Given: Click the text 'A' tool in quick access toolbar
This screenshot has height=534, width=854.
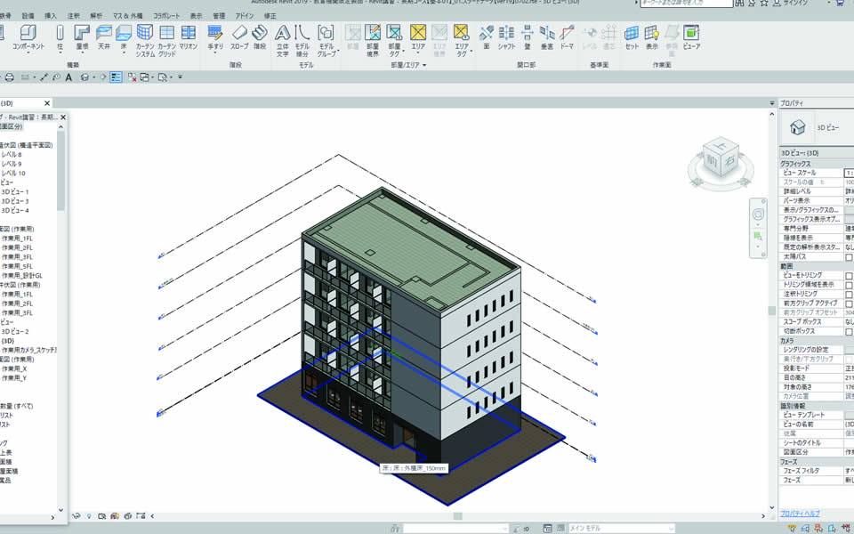Looking at the screenshot, I should point(68,77).
